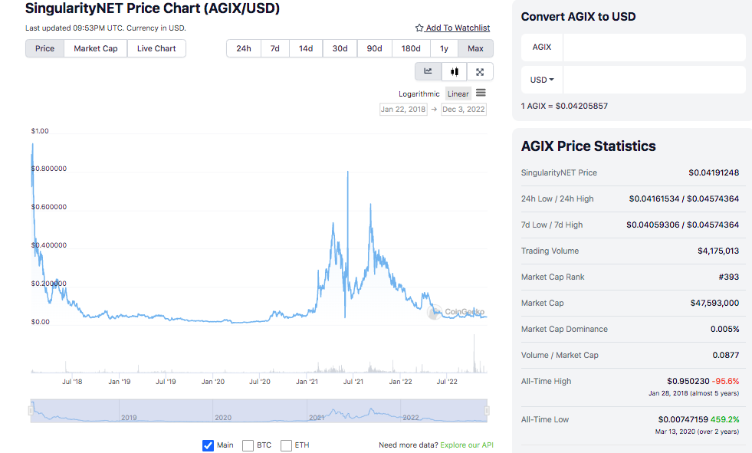Viewport: 752px width, 453px height.
Task: Open fullscreen chart expand icon
Action: pos(480,72)
